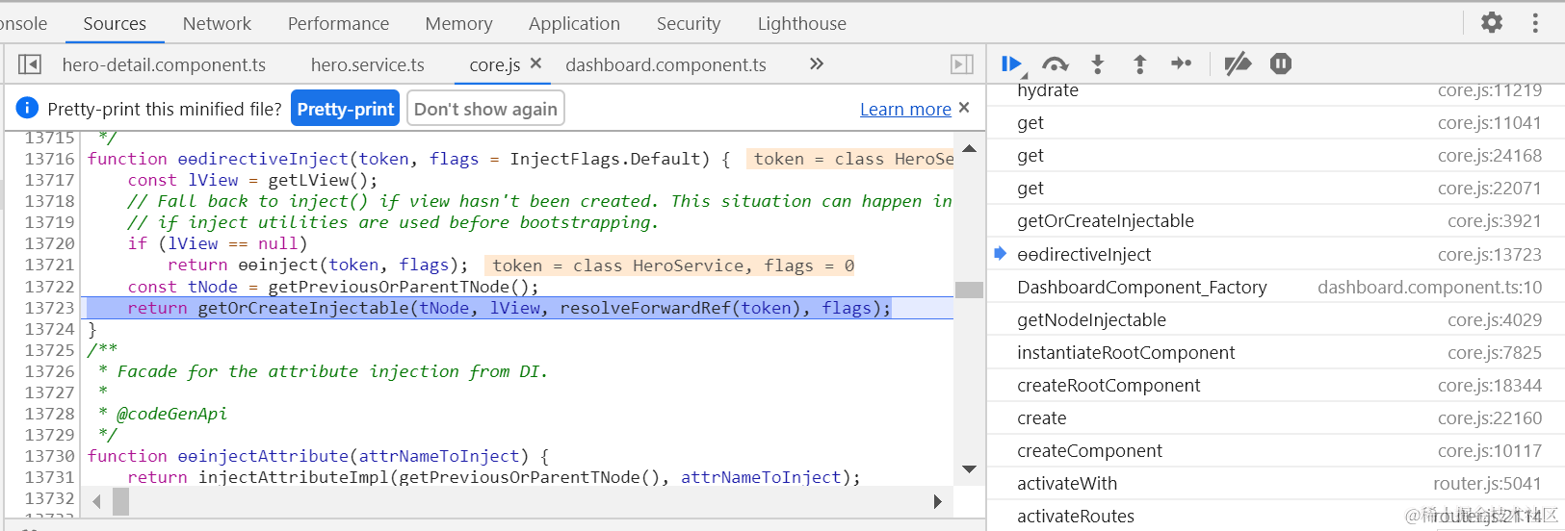
Task: Click line number 13723 in the gutter
Action: (49, 308)
